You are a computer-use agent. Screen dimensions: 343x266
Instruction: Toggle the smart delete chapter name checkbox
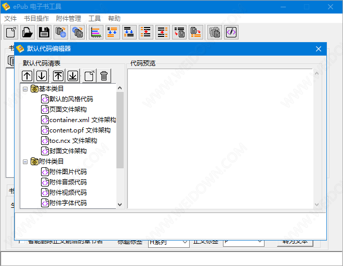[20, 241]
